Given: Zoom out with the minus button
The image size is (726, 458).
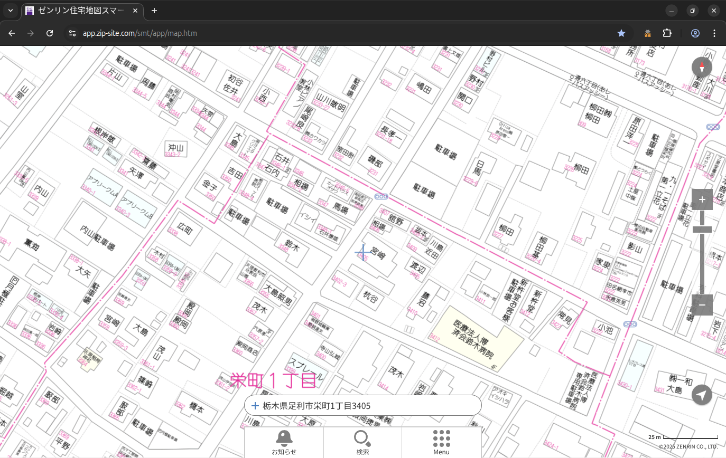Looking at the screenshot, I should pos(702,304).
